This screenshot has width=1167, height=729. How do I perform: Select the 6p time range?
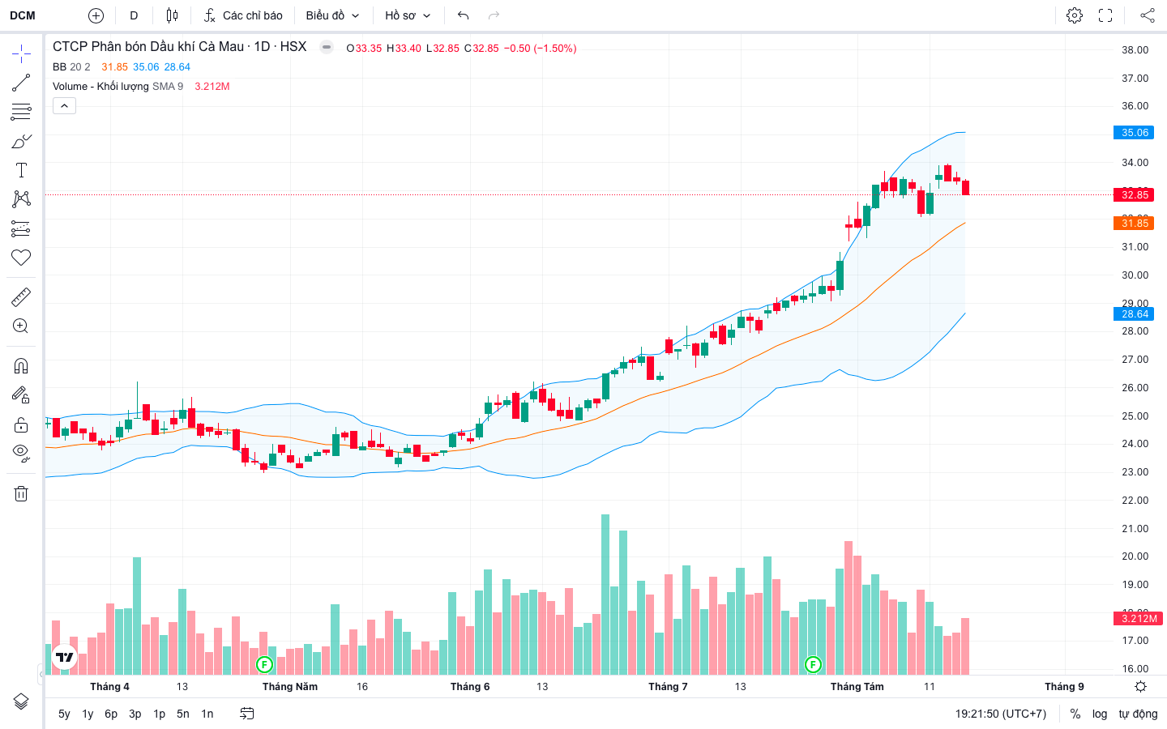coord(111,714)
